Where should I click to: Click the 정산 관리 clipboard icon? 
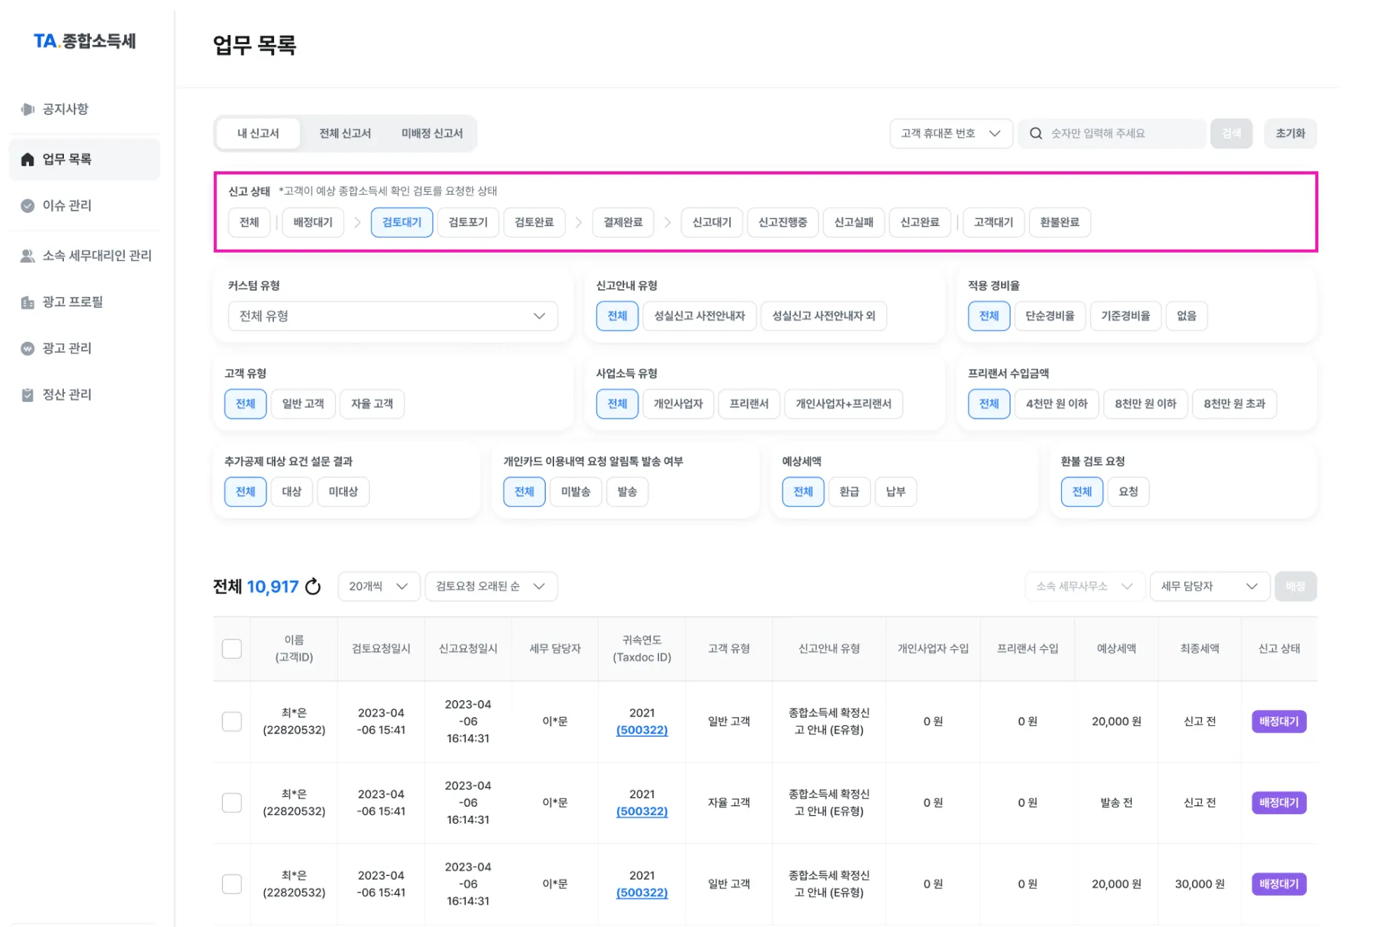point(27,395)
